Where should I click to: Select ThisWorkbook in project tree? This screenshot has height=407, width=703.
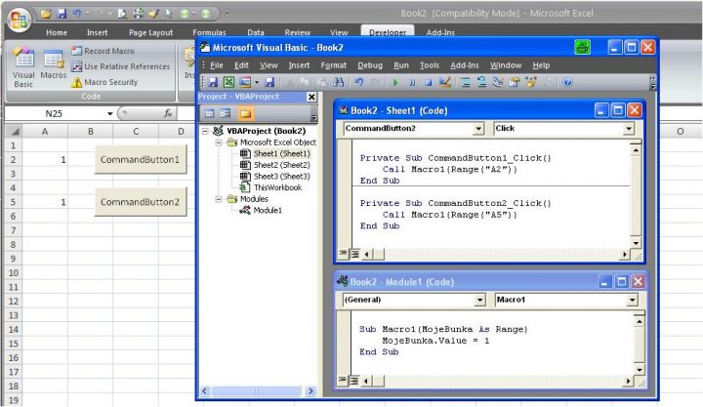pyautogui.click(x=277, y=187)
